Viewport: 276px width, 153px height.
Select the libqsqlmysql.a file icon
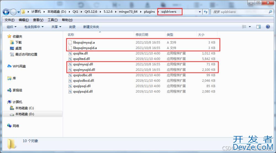[x=70, y=42]
